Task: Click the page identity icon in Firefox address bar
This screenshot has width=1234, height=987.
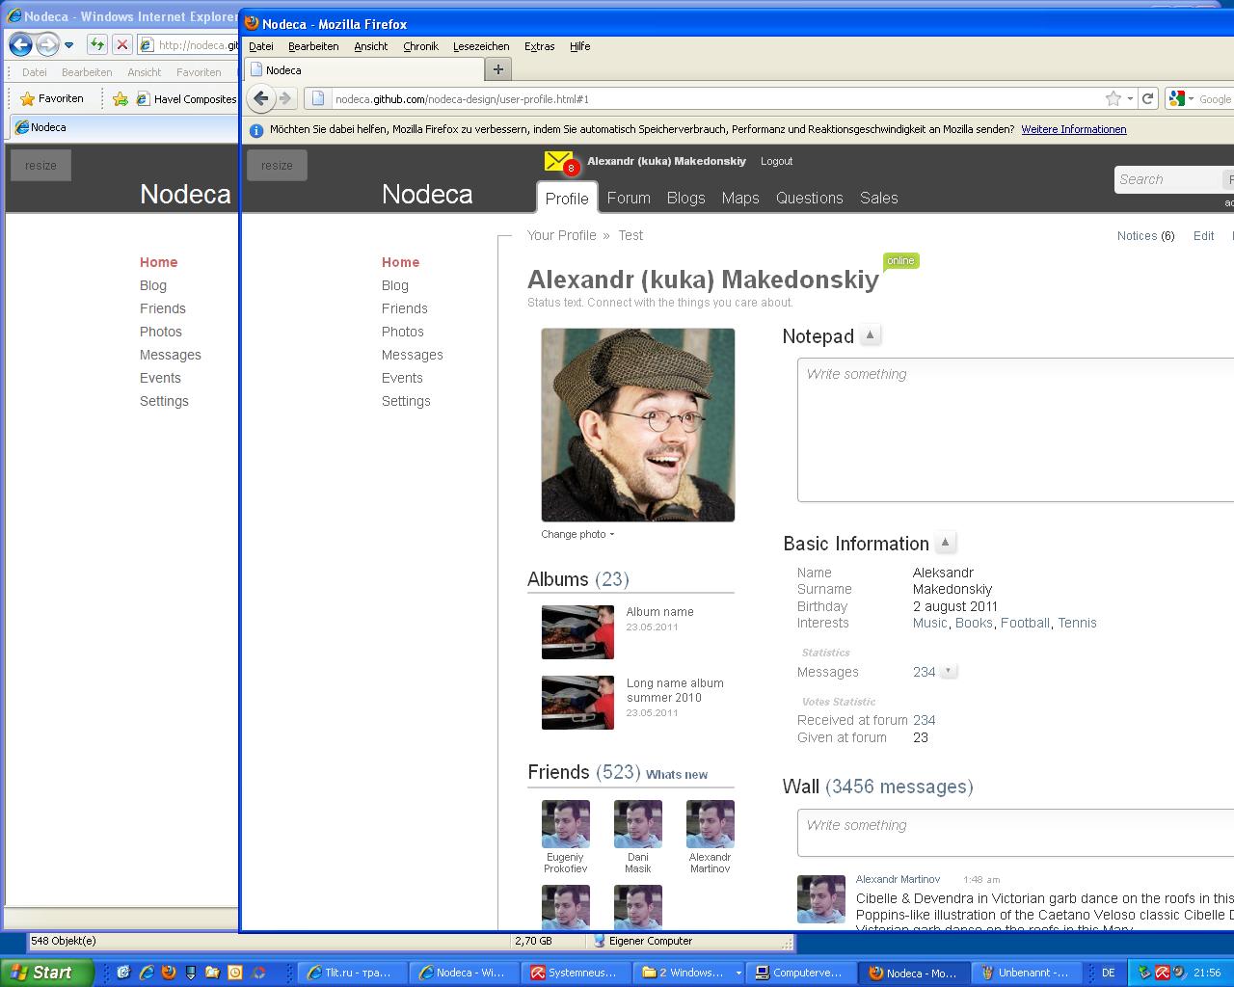Action: 318,98
